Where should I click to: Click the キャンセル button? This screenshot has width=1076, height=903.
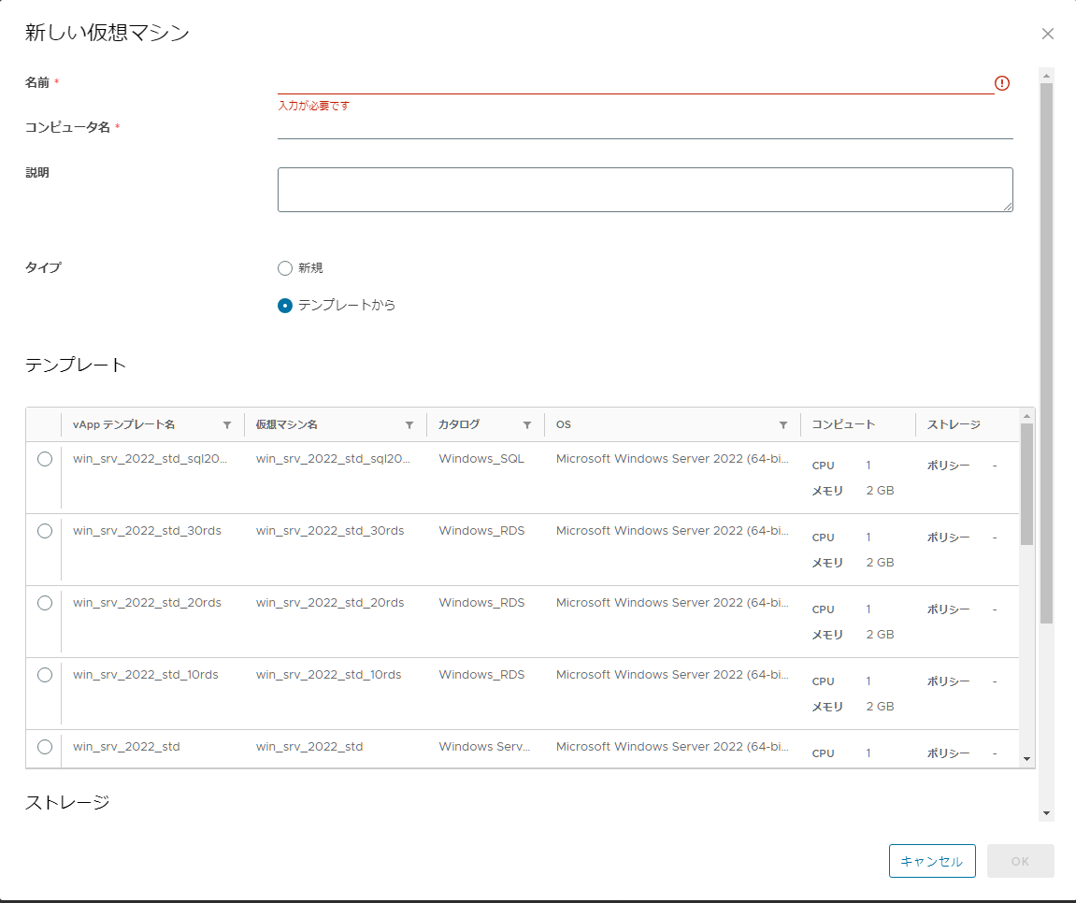932,861
